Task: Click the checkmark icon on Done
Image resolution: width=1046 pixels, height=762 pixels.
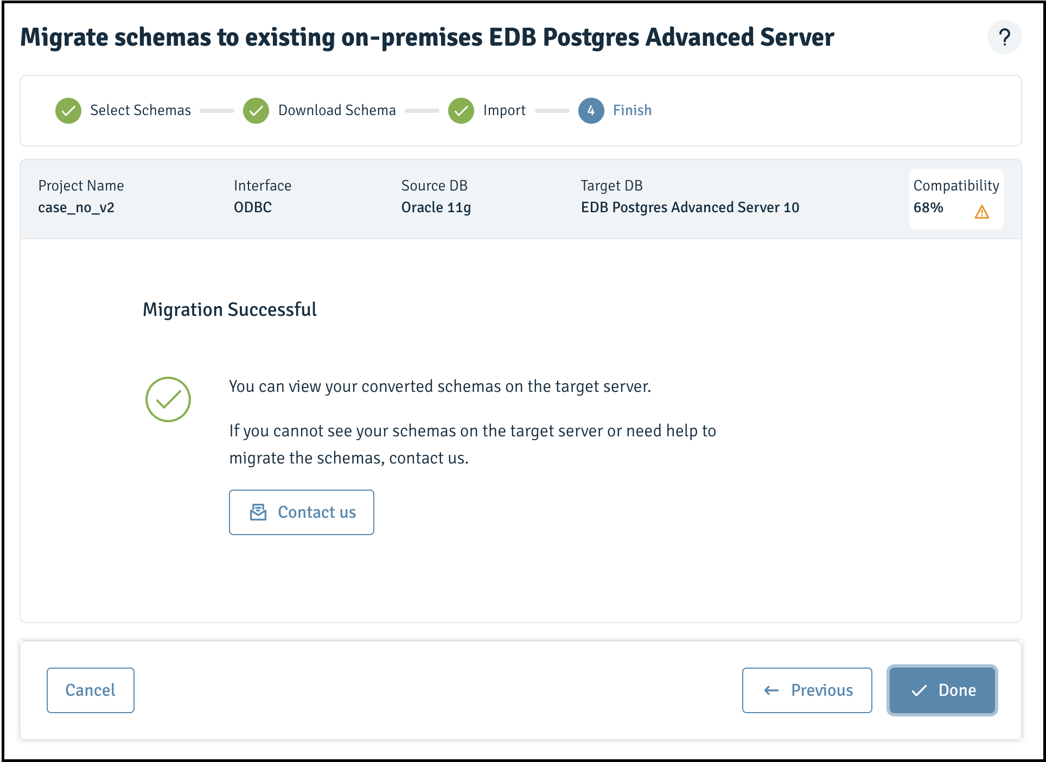Action: [x=919, y=690]
